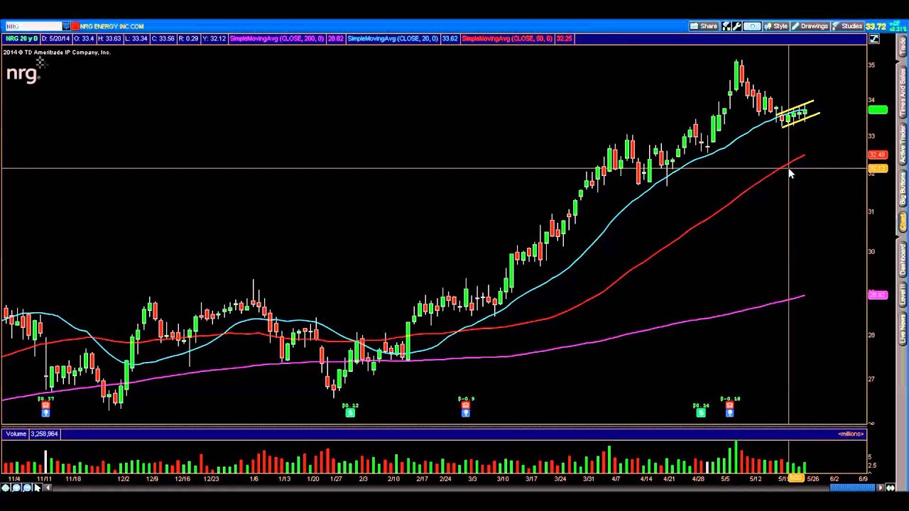Click the horizontal time scrollbar thumb

coord(852,488)
